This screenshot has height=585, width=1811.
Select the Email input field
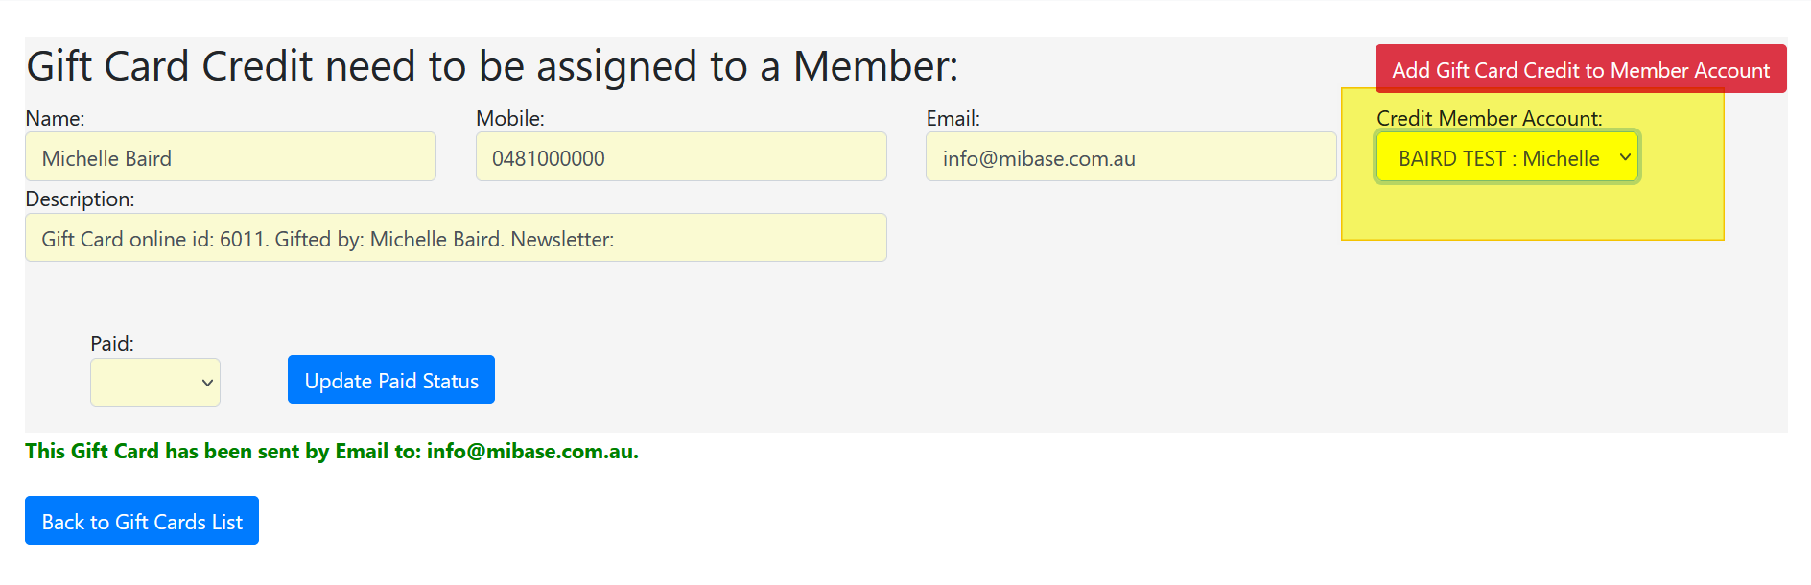(1130, 157)
